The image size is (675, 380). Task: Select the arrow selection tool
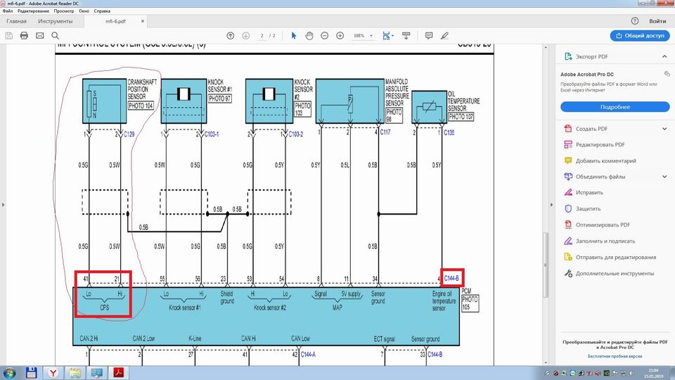click(x=293, y=35)
